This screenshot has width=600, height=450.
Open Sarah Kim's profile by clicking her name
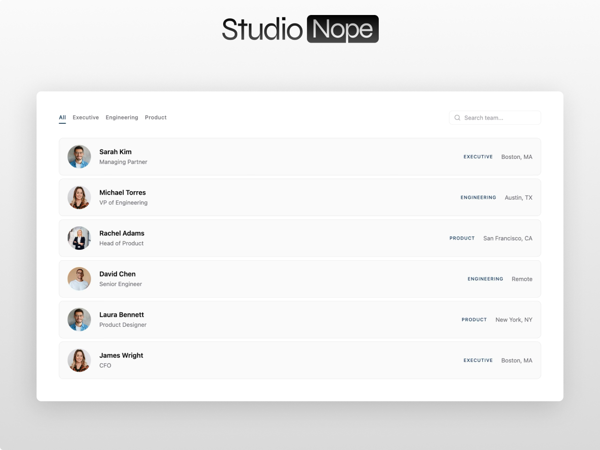tap(115, 152)
